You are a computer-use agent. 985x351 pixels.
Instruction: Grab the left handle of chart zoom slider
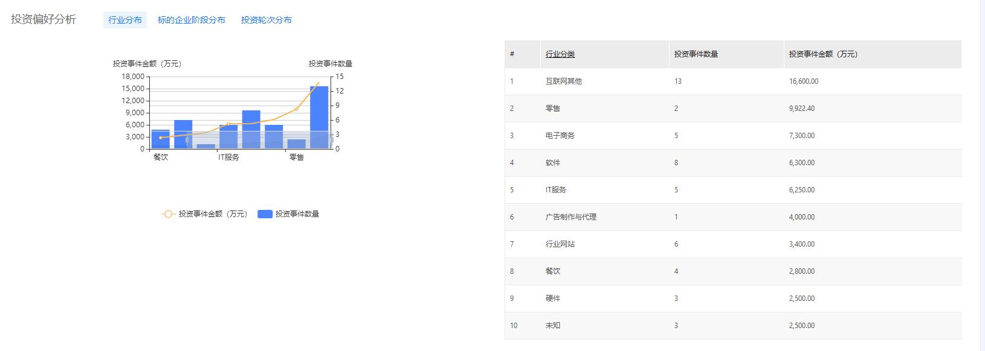tap(187, 140)
